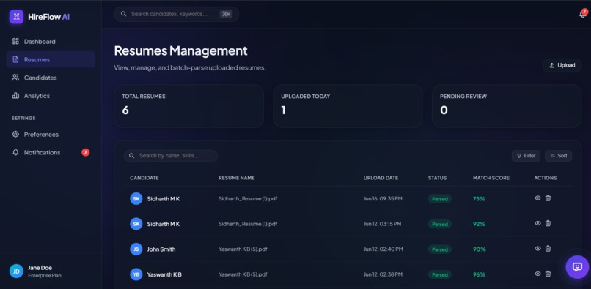This screenshot has width=591, height=289.
Task: Open the Filter options
Action: coord(526,156)
